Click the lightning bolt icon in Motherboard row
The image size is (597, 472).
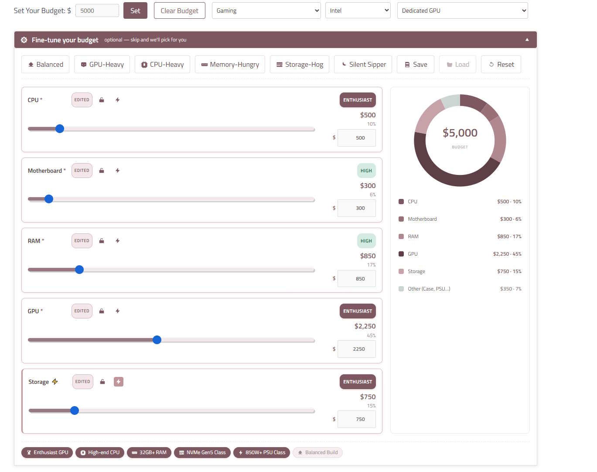coord(118,171)
